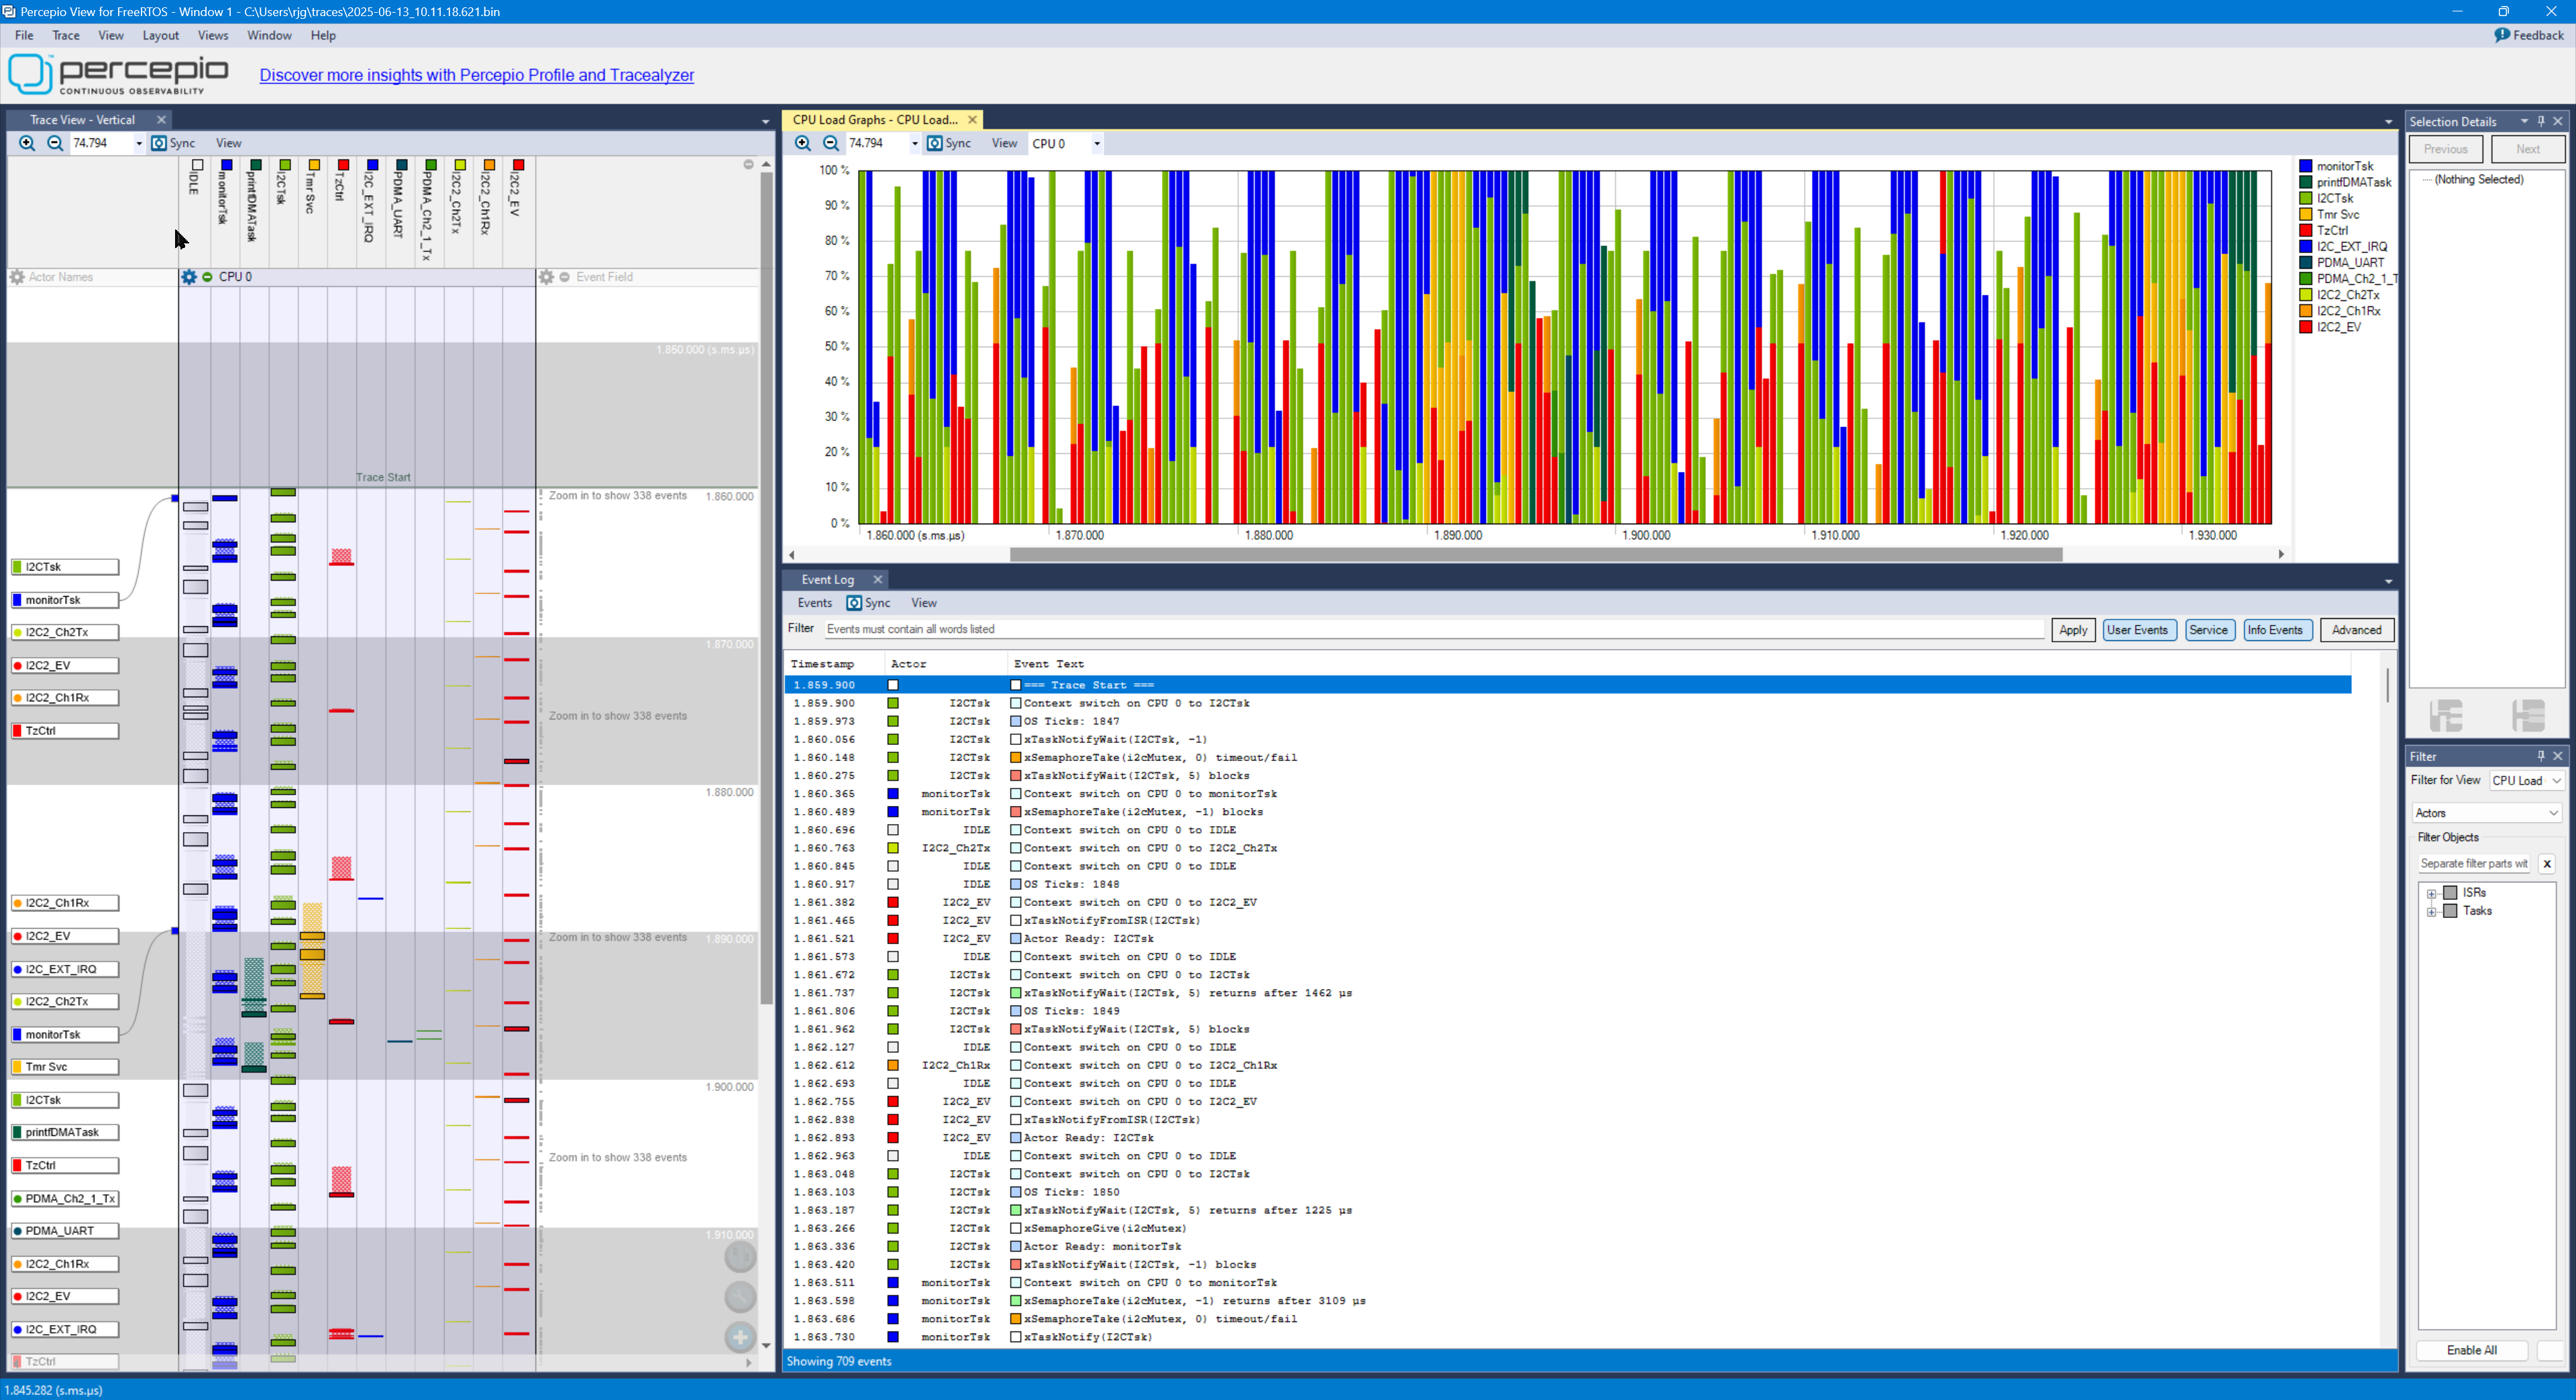
Task: Click the zoom-in magnifier in Trace View toolbar
Action: pos(26,143)
